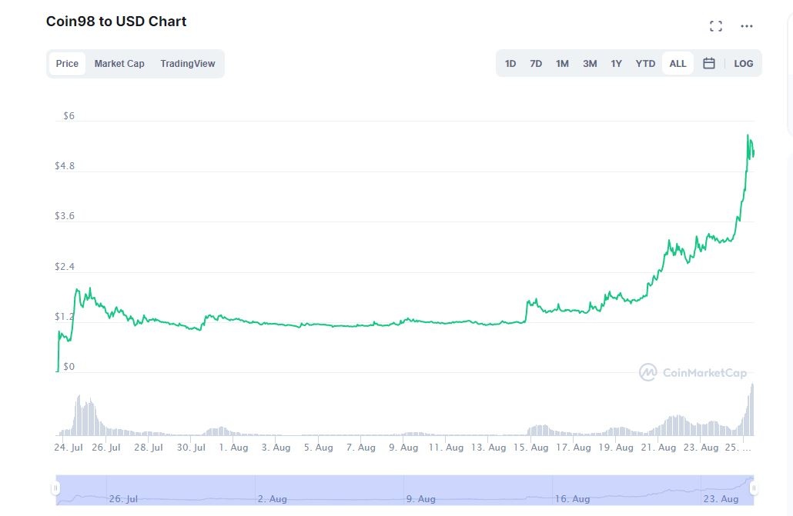Select the 3M time range option
793x516 pixels.
590,63
